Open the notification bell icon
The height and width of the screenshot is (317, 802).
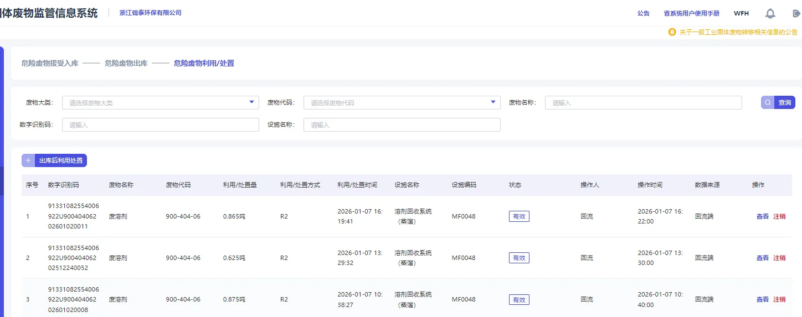tap(770, 13)
